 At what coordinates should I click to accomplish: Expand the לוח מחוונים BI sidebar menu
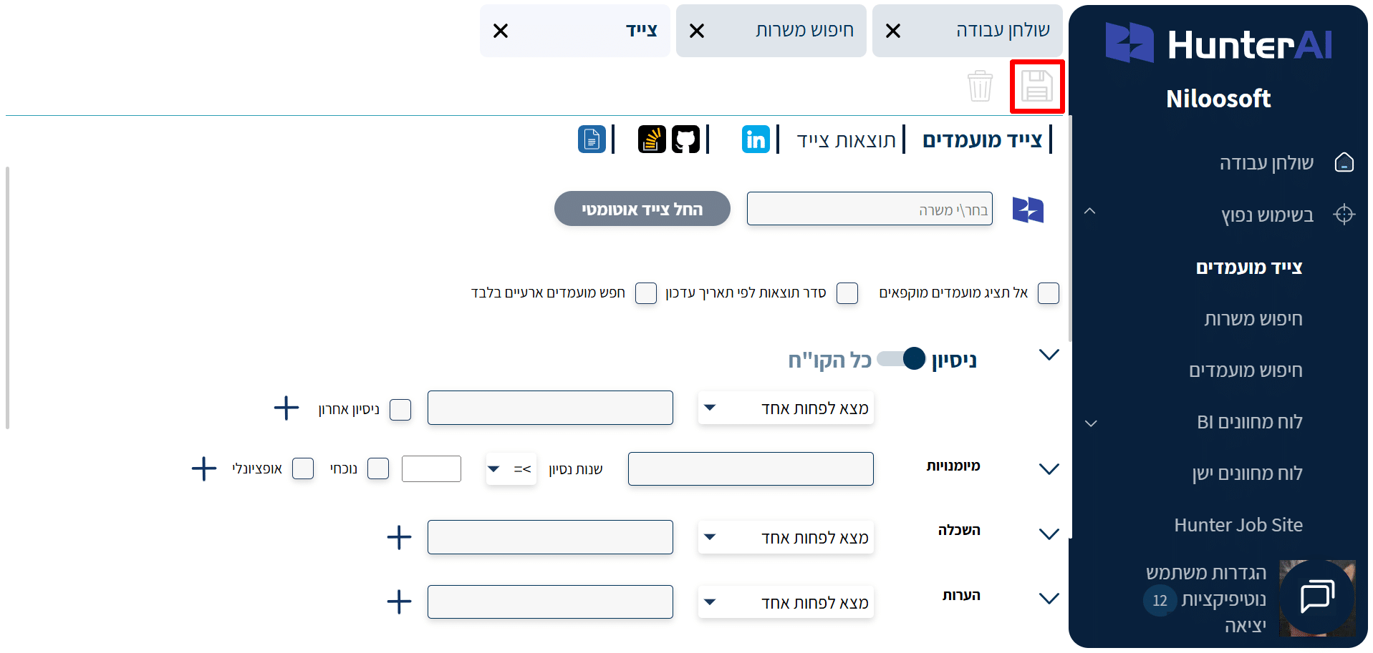pos(1091,423)
